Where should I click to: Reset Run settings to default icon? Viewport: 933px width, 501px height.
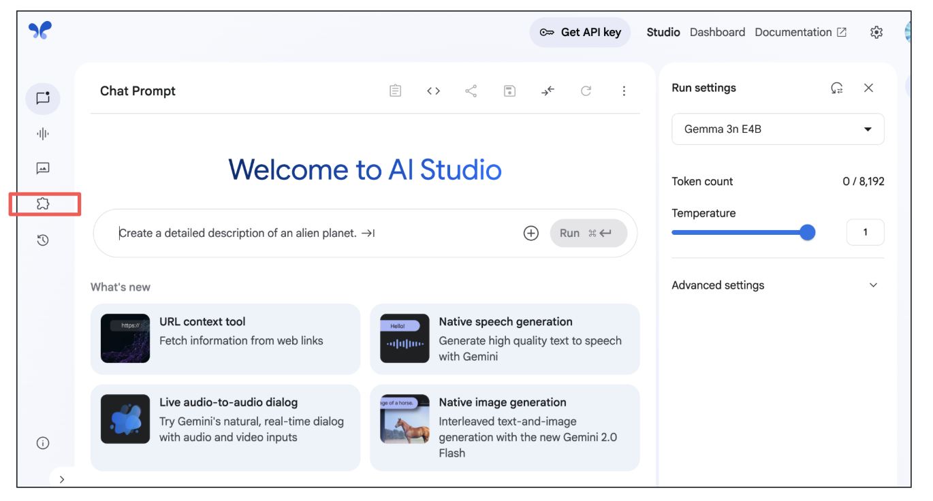(x=837, y=88)
